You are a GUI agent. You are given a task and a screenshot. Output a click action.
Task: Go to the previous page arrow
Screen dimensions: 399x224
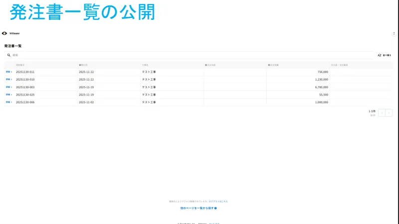[382, 113]
